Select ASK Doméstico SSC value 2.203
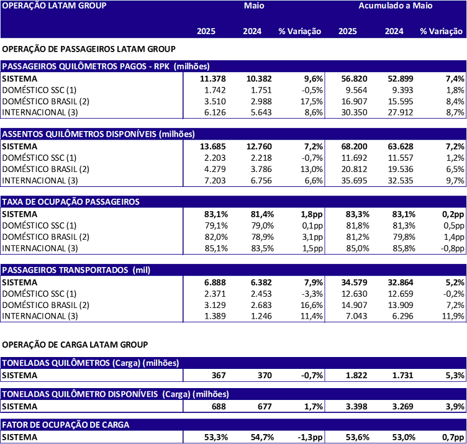 pos(215,158)
